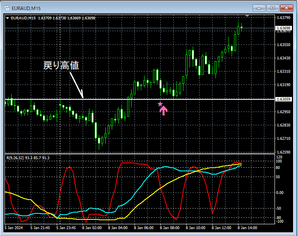
Task: Click the 8 Jan 02:00 time label
Action: [x=92, y=228]
